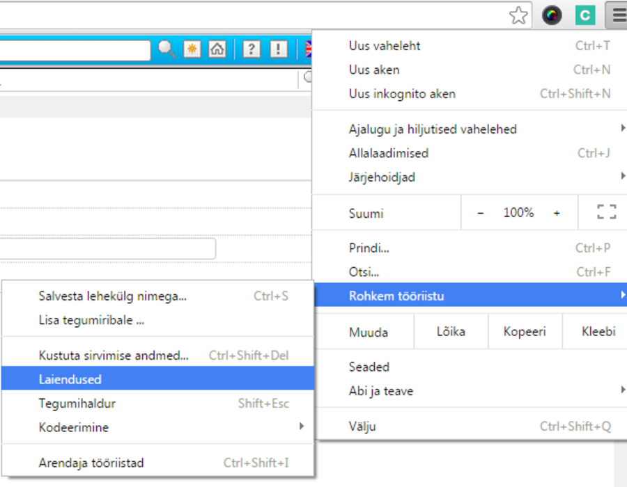Choose Salvesta lehekülg nimega...
The height and width of the screenshot is (487, 627).
157,296
